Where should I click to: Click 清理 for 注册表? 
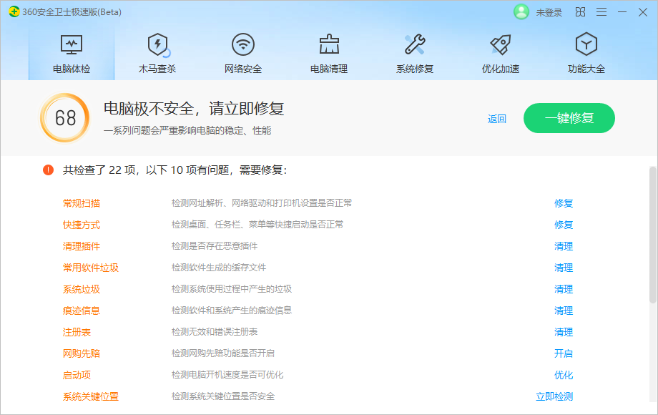tap(564, 332)
